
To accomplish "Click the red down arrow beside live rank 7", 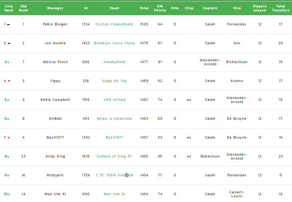I will [x=9, y=138].
